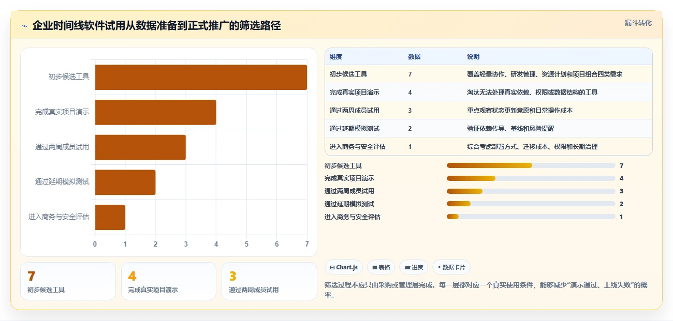Click the description starting 淘汰无法处理真实依赖
The width and height of the screenshot is (673, 321).
[x=532, y=93]
